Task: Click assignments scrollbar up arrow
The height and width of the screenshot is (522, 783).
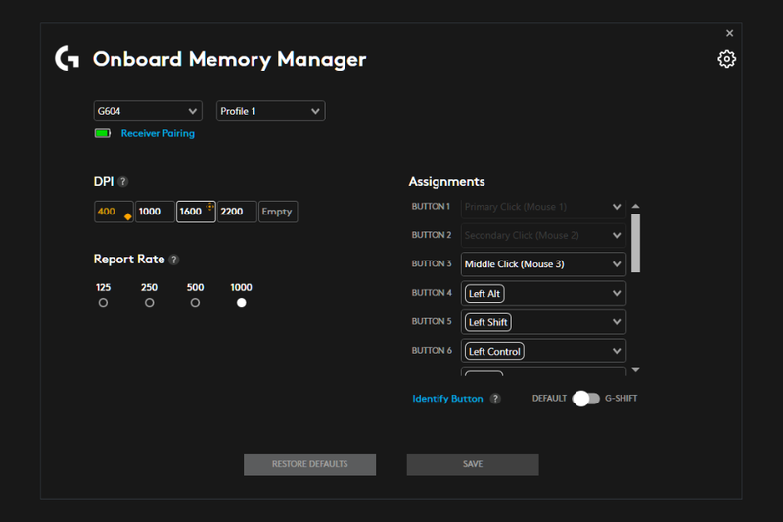Action: pyautogui.click(x=635, y=206)
